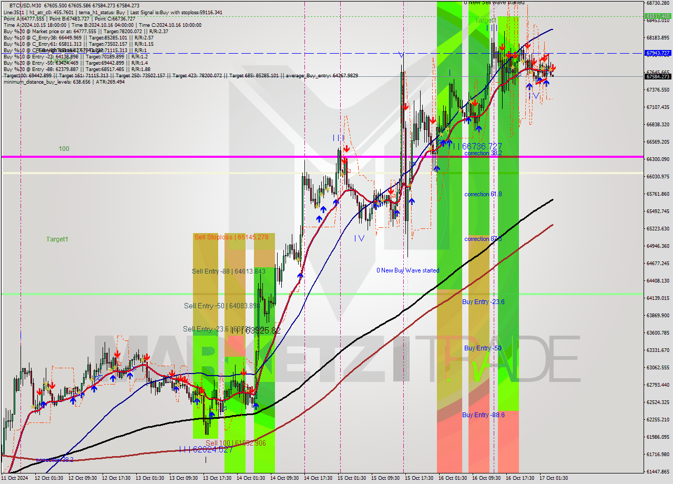
Task: Click the '17 Oct 01:30' time axis label
Action: pyautogui.click(x=554, y=478)
